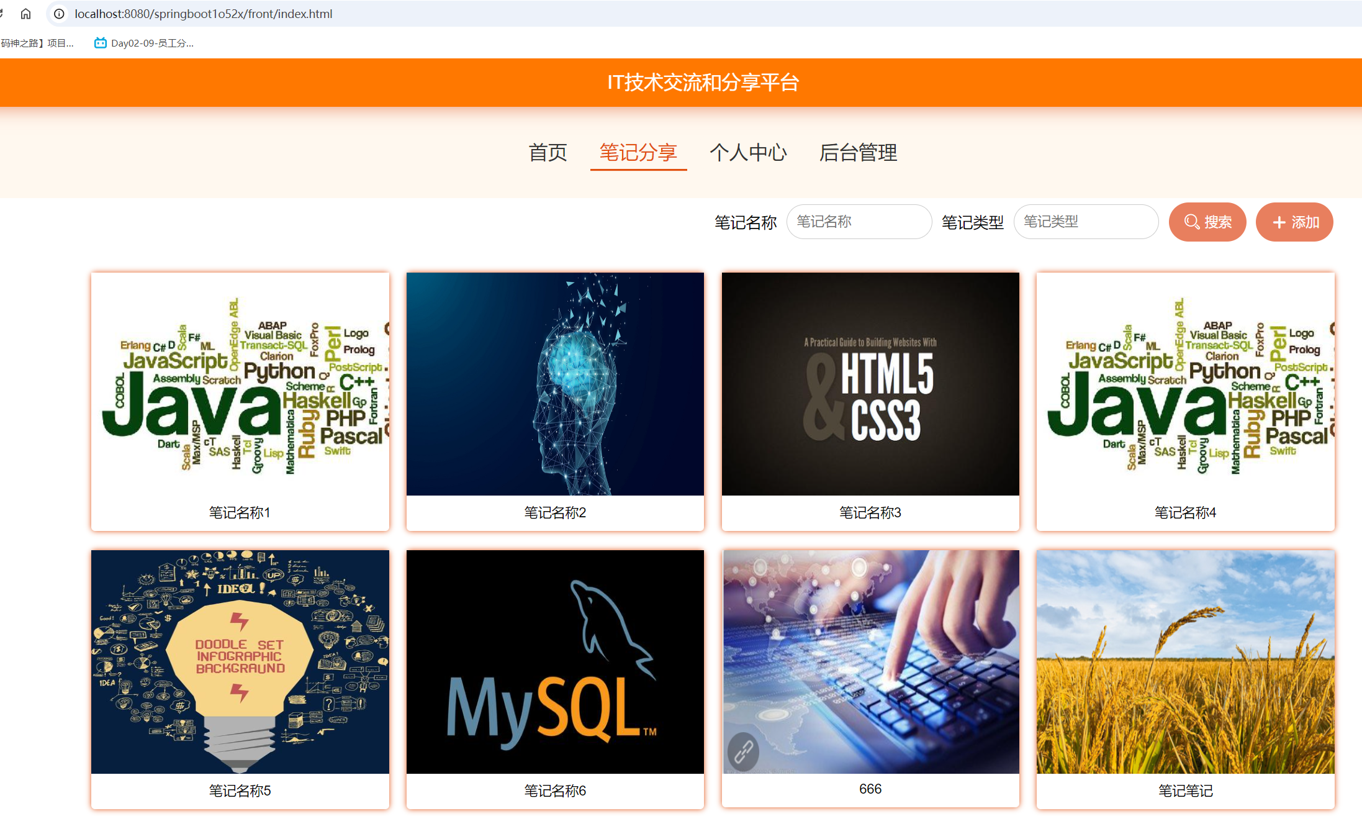Image resolution: width=1362 pixels, height=816 pixels.
Task: Open the 首页 tab
Action: coord(548,152)
